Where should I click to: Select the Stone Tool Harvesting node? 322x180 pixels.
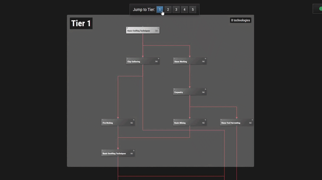237,122
